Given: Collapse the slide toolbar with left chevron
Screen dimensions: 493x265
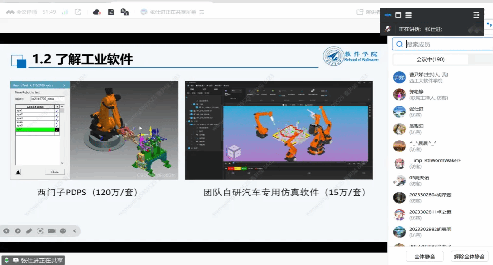Looking at the screenshot, I should (75, 231).
